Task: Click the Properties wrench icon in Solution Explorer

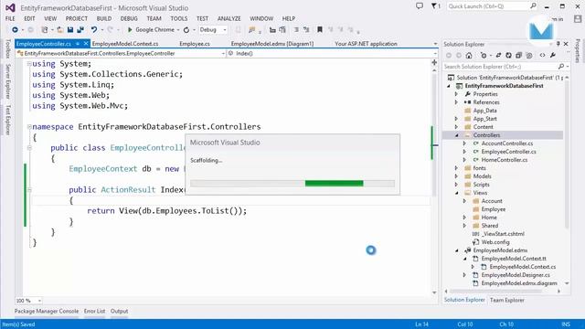Action: [552, 55]
